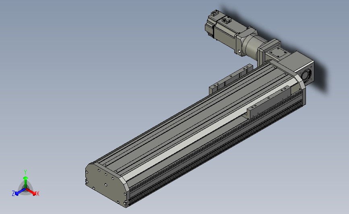Select the slotted mounting bracket behind the actuator

(x=230, y=79)
